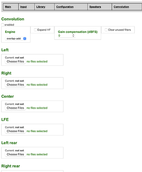Open the Convolution tab

121,7
